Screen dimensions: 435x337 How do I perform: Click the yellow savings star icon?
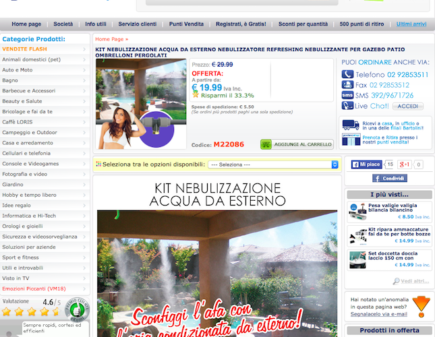[196, 94]
